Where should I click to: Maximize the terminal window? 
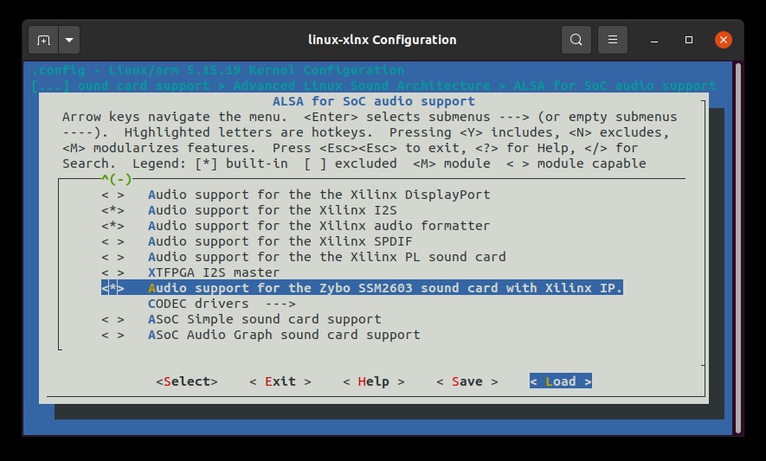pos(689,40)
